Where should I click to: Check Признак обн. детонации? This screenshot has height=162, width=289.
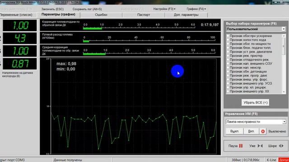(x=228, y=72)
